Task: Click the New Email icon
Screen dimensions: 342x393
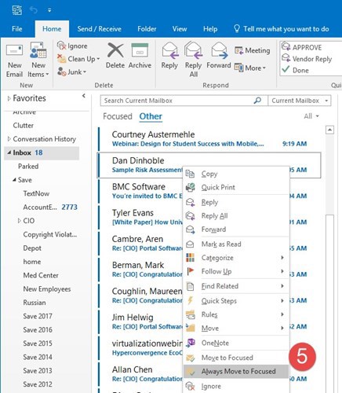Action: (x=14, y=50)
